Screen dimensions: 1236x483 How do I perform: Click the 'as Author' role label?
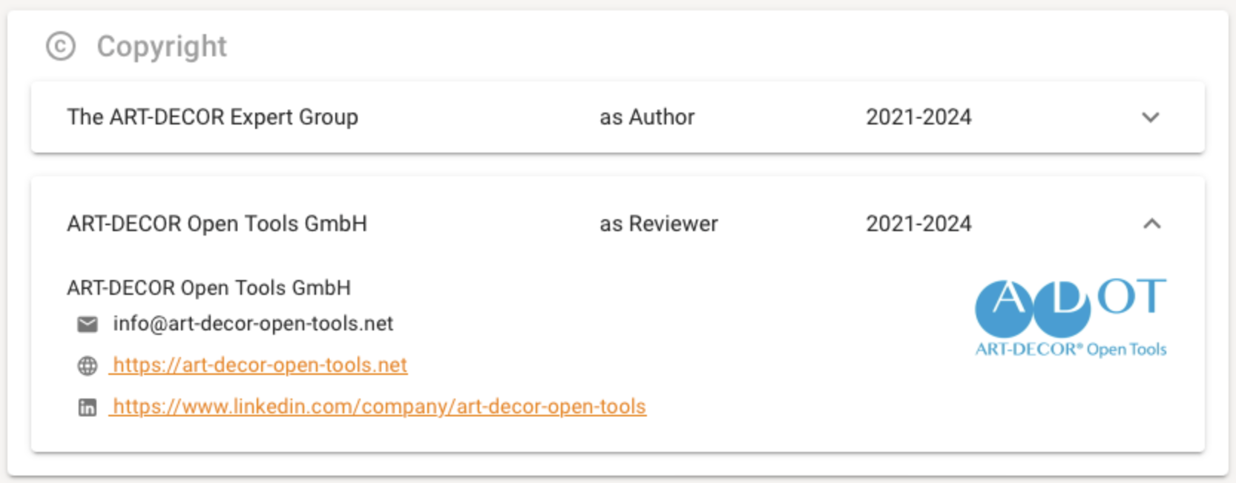647,117
